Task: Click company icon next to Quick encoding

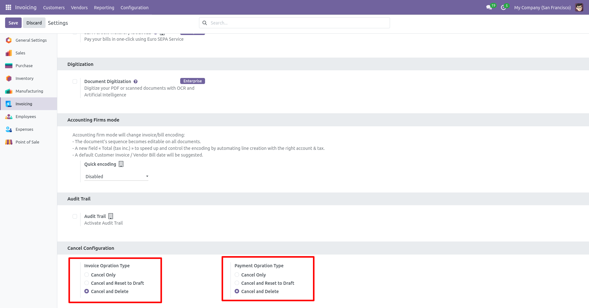Action: (121, 164)
